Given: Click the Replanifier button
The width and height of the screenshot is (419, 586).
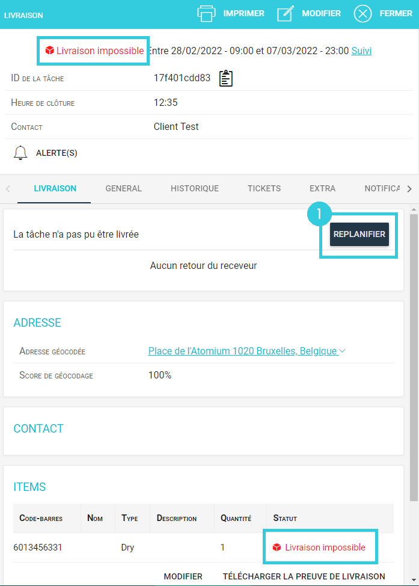Looking at the screenshot, I should 359,234.
